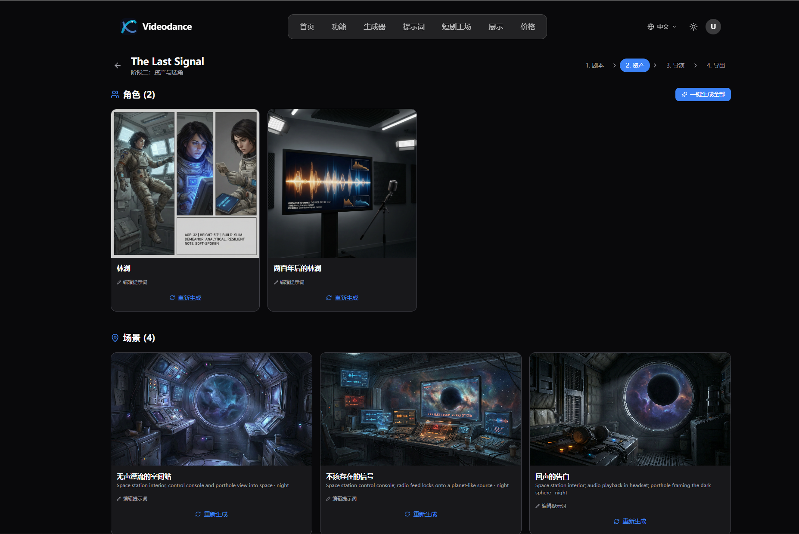Viewport: 799px width, 534px height.
Task: Click the characters icon beside 角色 (2)
Action: (x=115, y=94)
